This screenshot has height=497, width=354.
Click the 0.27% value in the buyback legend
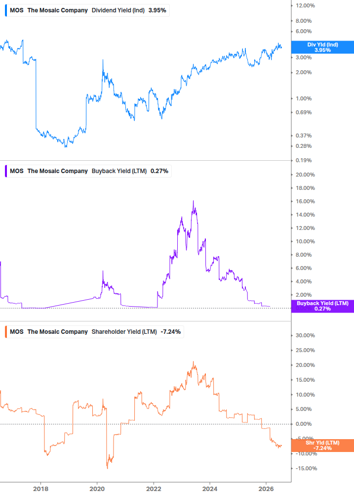[159, 171]
